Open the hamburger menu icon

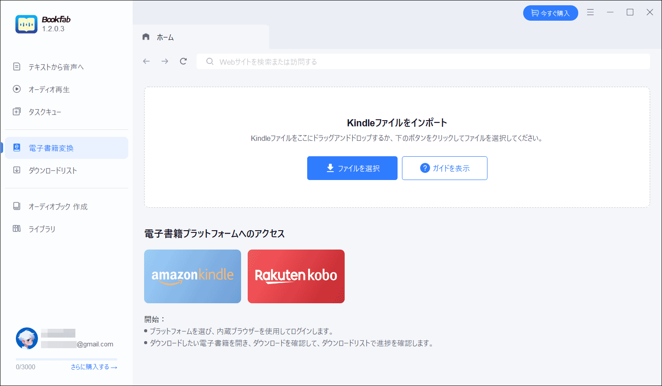tap(590, 12)
